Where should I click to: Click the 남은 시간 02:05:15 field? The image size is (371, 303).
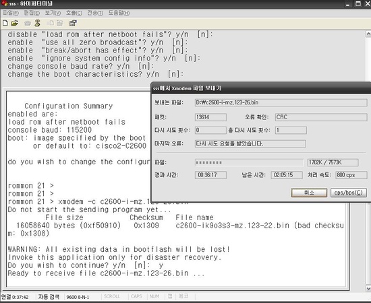click(287, 175)
